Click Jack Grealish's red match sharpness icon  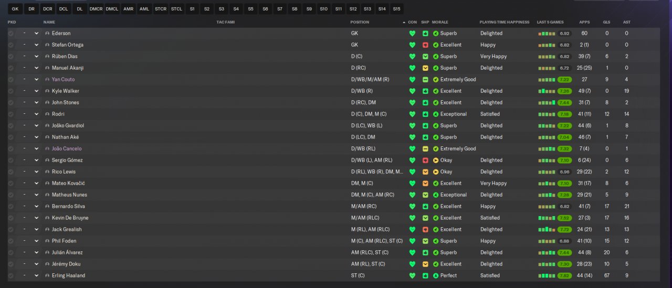click(x=425, y=229)
